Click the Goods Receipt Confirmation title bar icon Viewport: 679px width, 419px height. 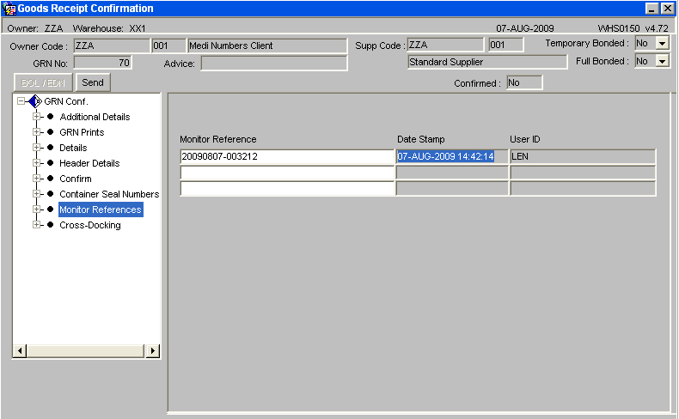click(9, 9)
